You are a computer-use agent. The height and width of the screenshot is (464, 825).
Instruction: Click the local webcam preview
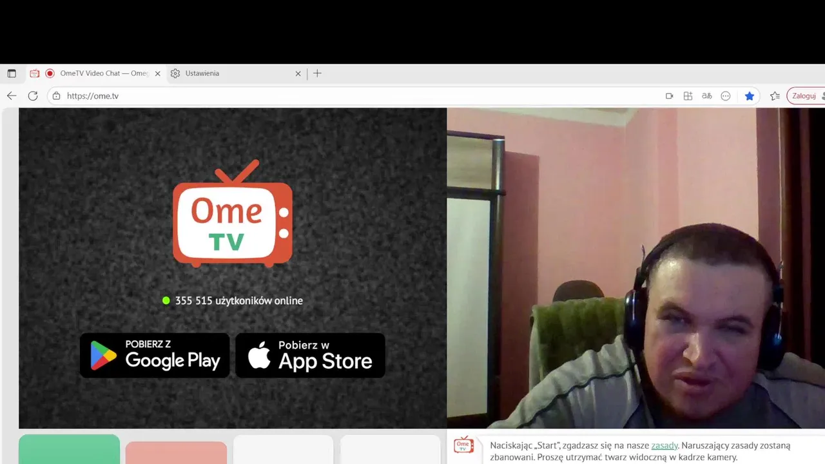[x=636, y=268]
